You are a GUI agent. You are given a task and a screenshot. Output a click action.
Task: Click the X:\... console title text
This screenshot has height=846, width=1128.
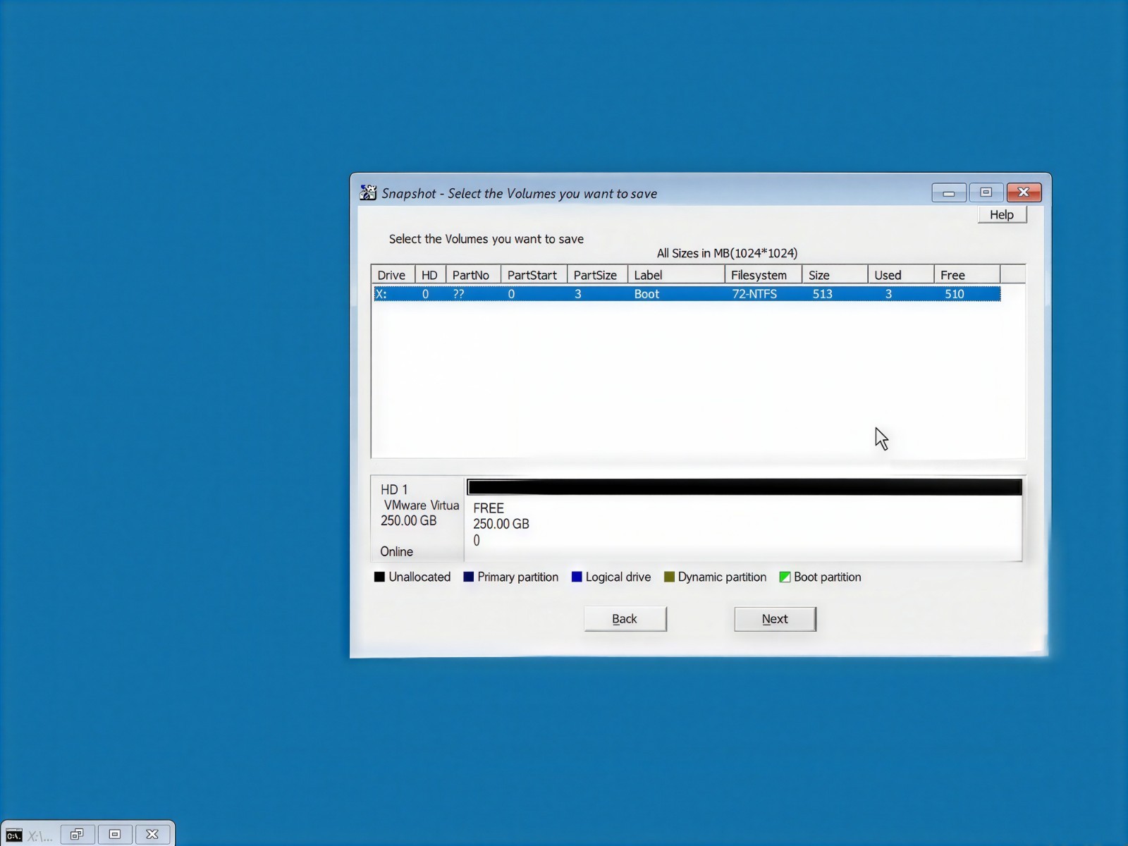pos(40,836)
